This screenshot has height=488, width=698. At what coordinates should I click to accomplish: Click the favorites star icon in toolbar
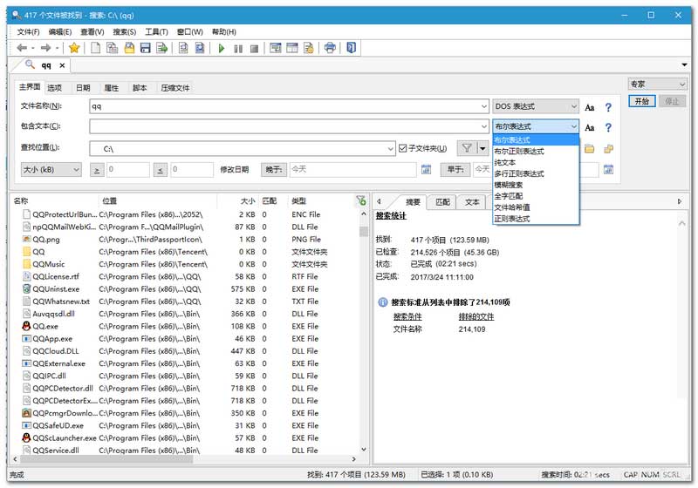pyautogui.click(x=74, y=48)
